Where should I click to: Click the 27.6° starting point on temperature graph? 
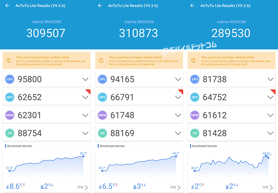10,171
